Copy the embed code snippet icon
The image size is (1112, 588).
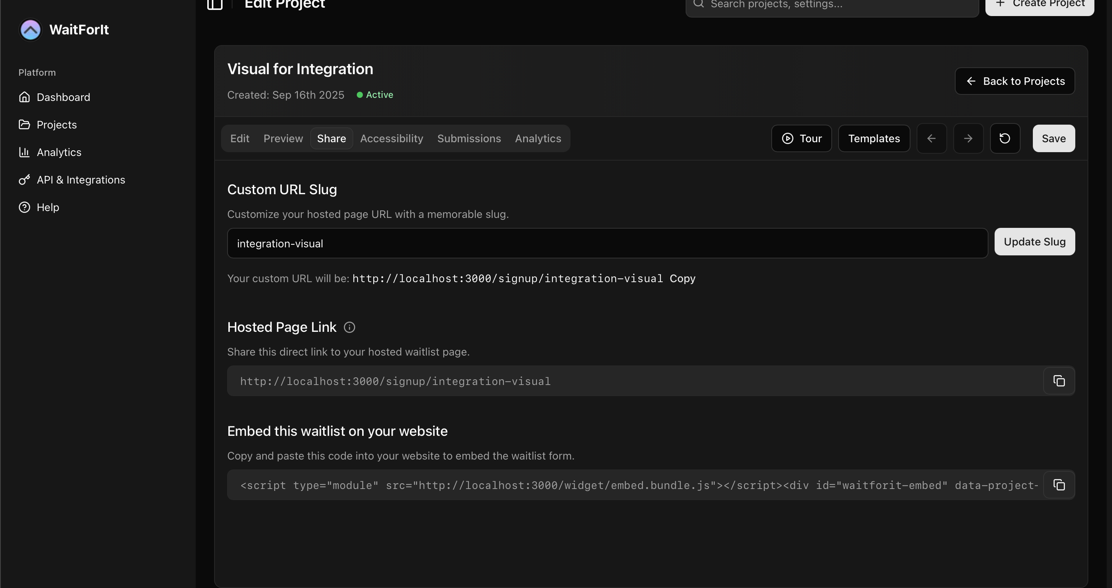tap(1059, 485)
